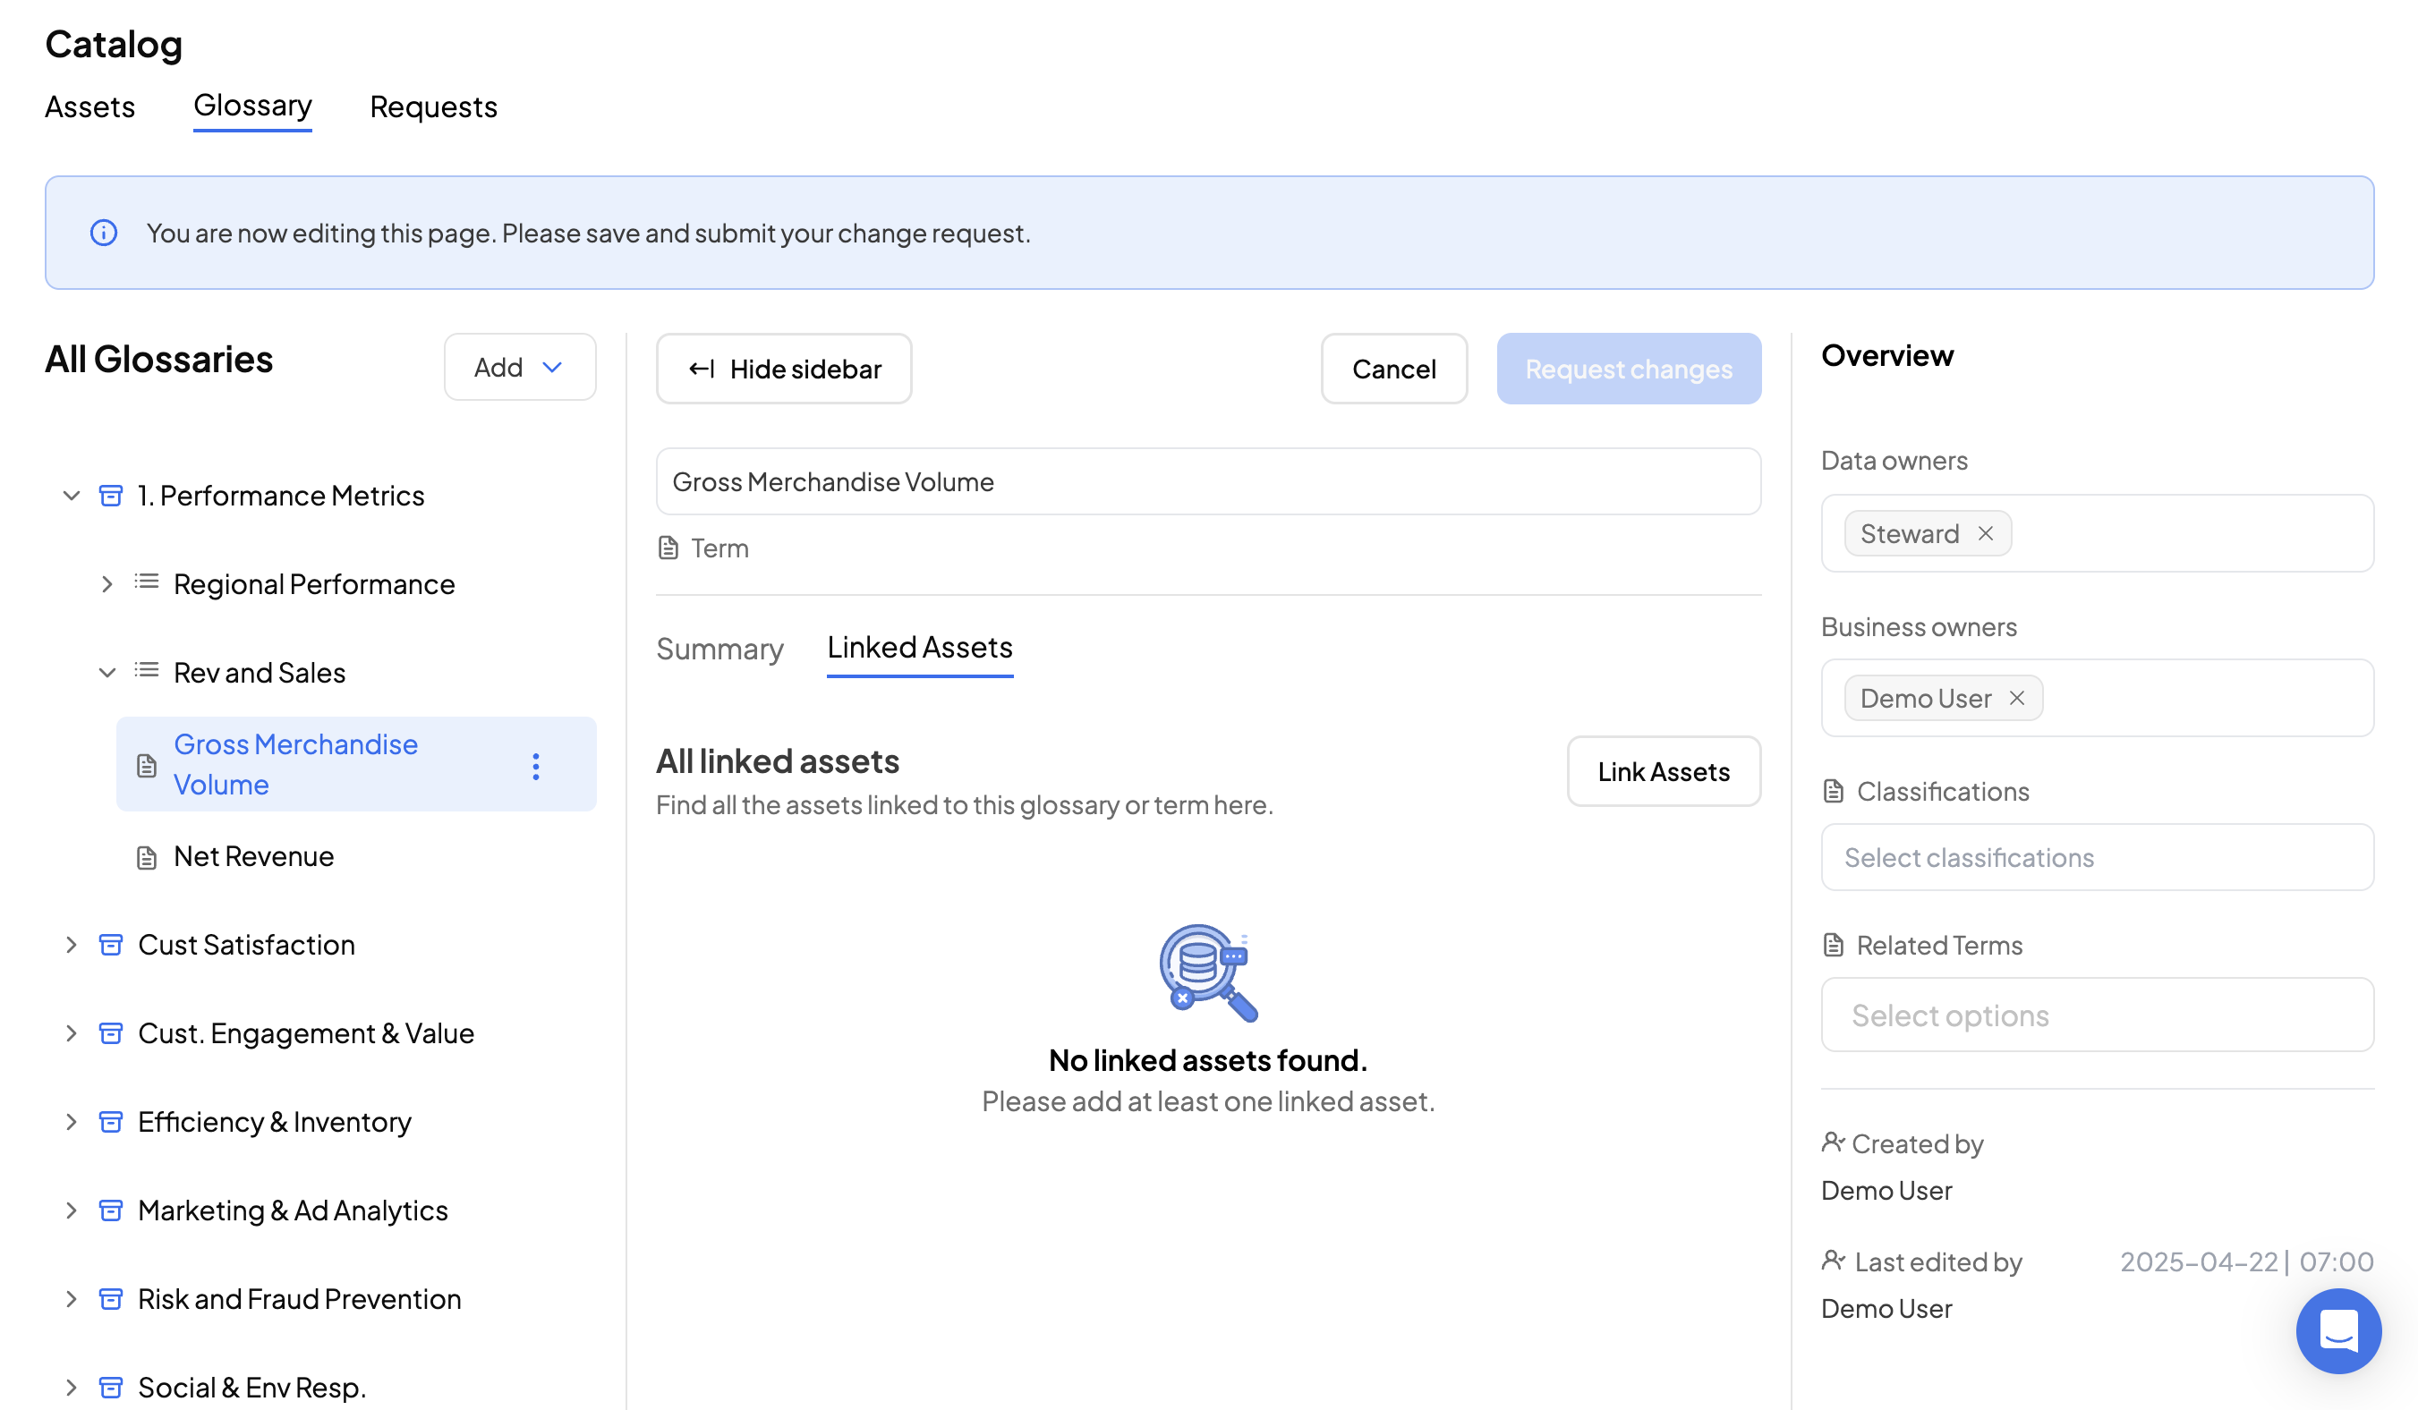Go to the Requests tab
Screen dimensions: 2418x1410
(x=434, y=106)
